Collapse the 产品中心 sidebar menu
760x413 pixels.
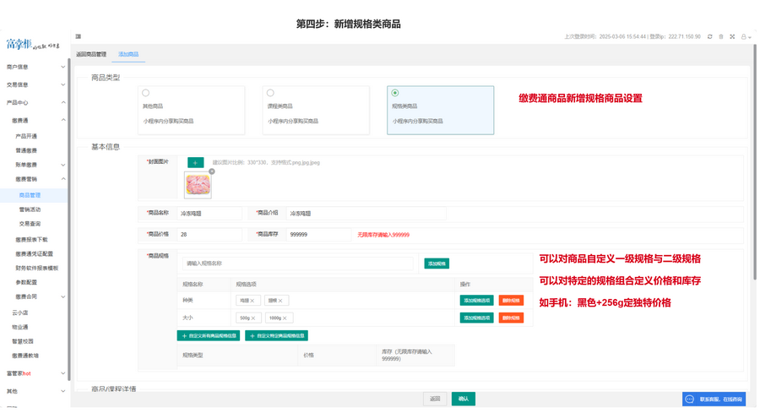click(x=34, y=103)
